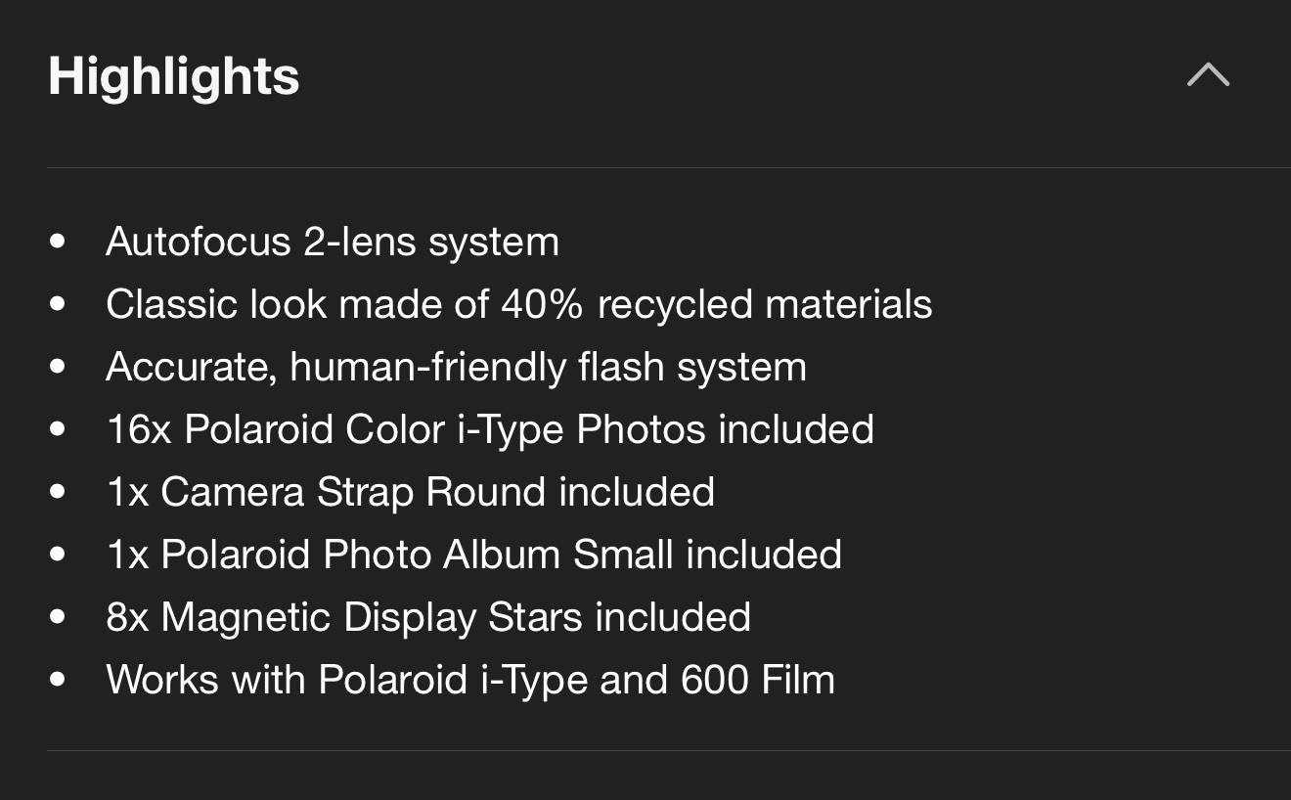Select the "Autofocus 2-lens system" text

333,242
